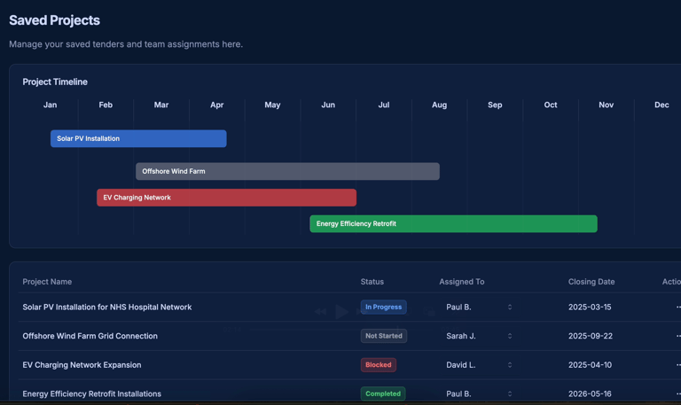Open the David L. assignee dropdown

pyautogui.click(x=479, y=365)
